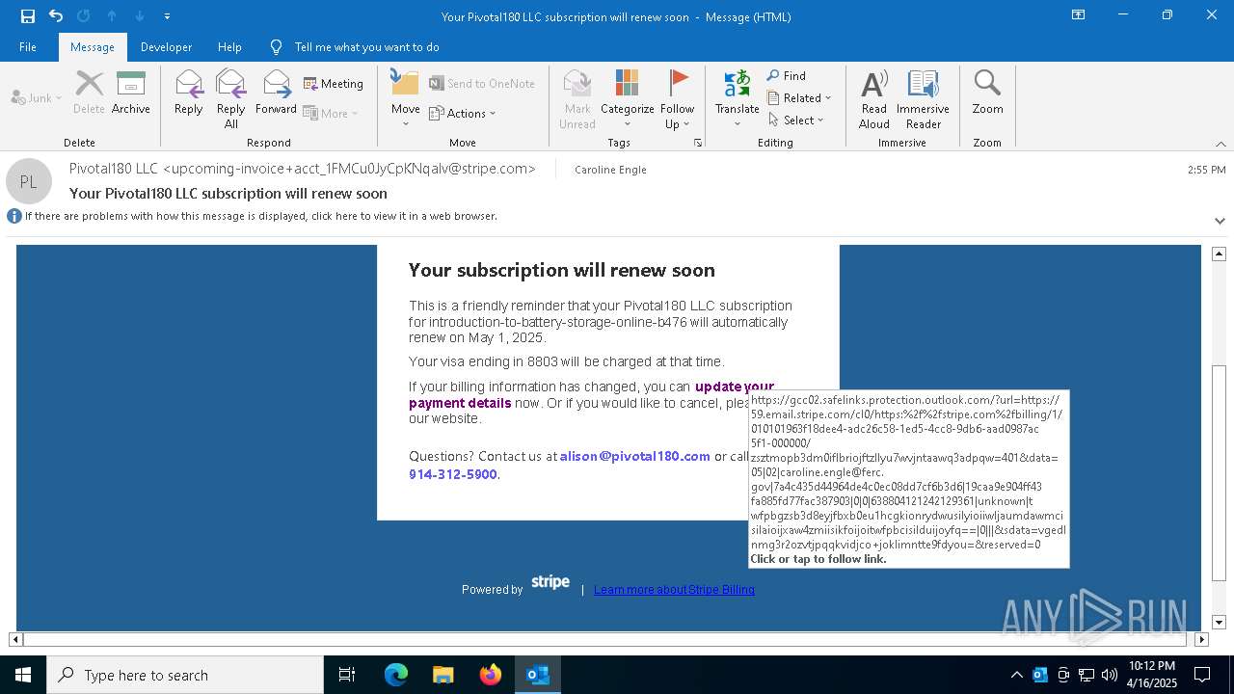Reply with a Meeting
This screenshot has width=1234, height=694.
tap(334, 84)
